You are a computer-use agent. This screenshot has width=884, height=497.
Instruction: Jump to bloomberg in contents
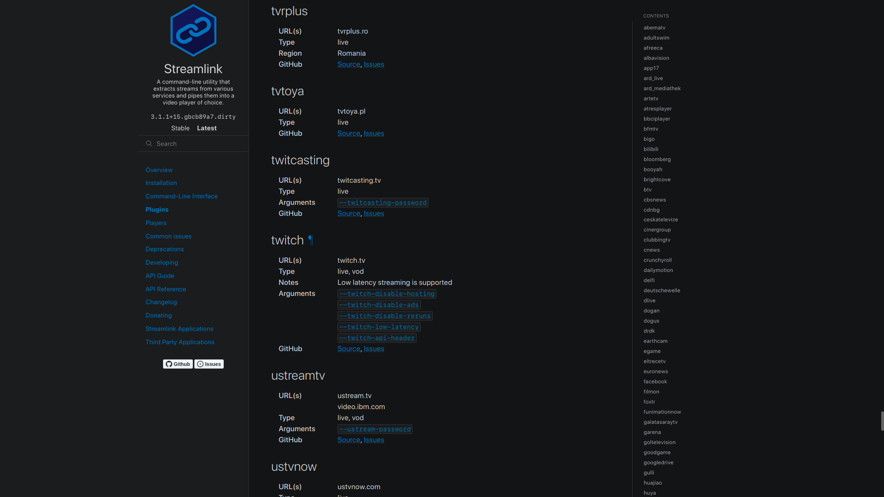click(x=657, y=159)
